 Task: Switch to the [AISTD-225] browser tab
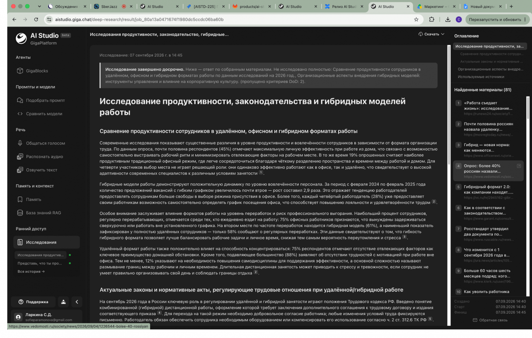point(206,6)
